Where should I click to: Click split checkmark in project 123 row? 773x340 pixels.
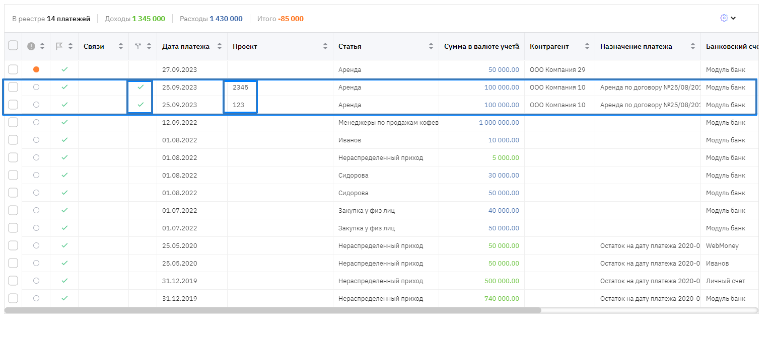click(x=140, y=105)
